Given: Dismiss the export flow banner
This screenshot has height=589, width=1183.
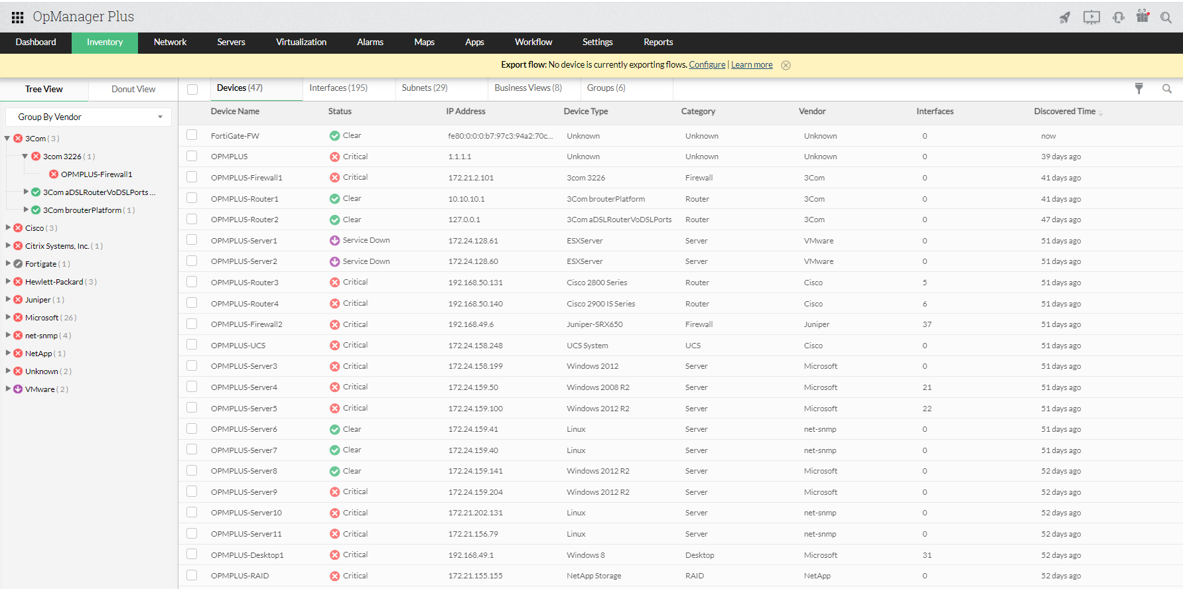Looking at the screenshot, I should (786, 65).
